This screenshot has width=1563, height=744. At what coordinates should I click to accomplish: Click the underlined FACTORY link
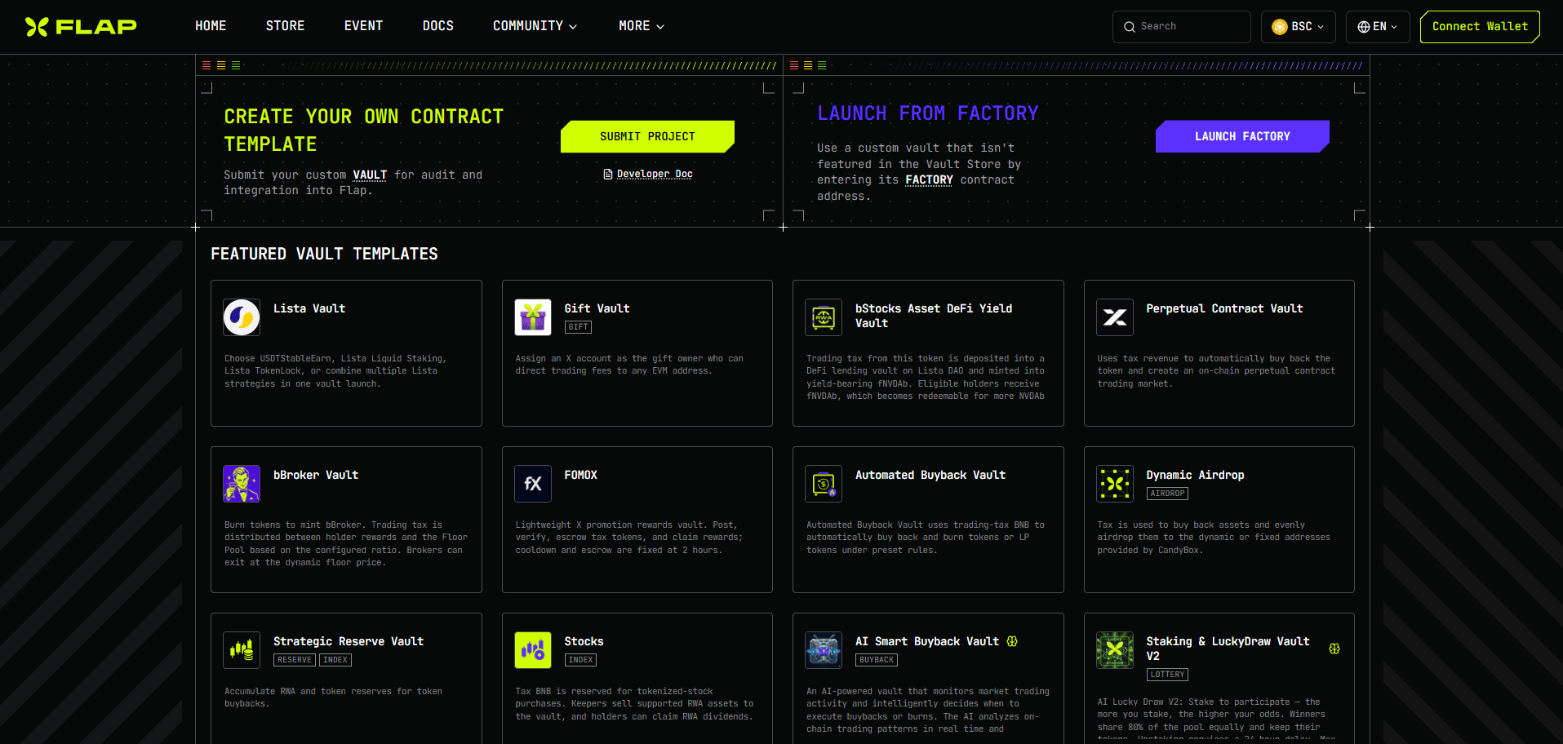tap(929, 179)
